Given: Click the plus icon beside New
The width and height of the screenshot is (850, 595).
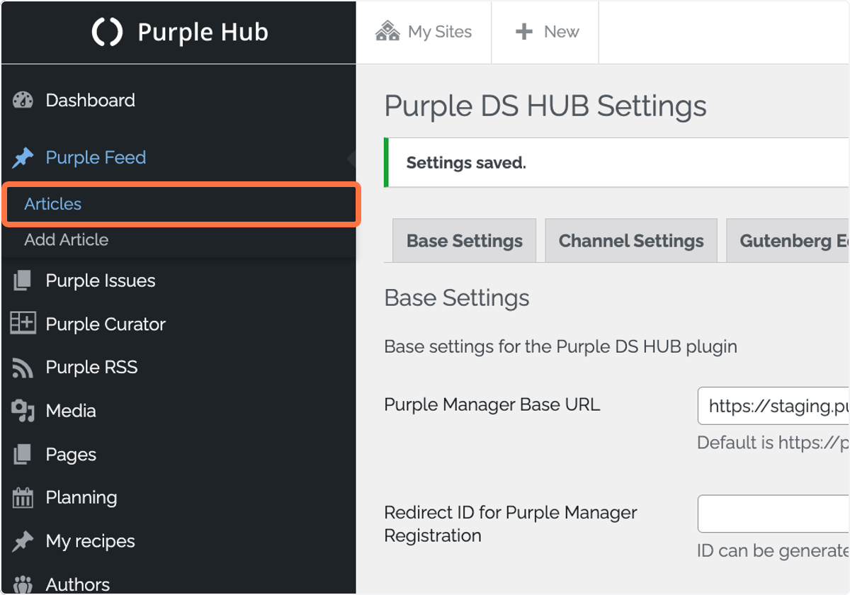Looking at the screenshot, I should pos(524,32).
